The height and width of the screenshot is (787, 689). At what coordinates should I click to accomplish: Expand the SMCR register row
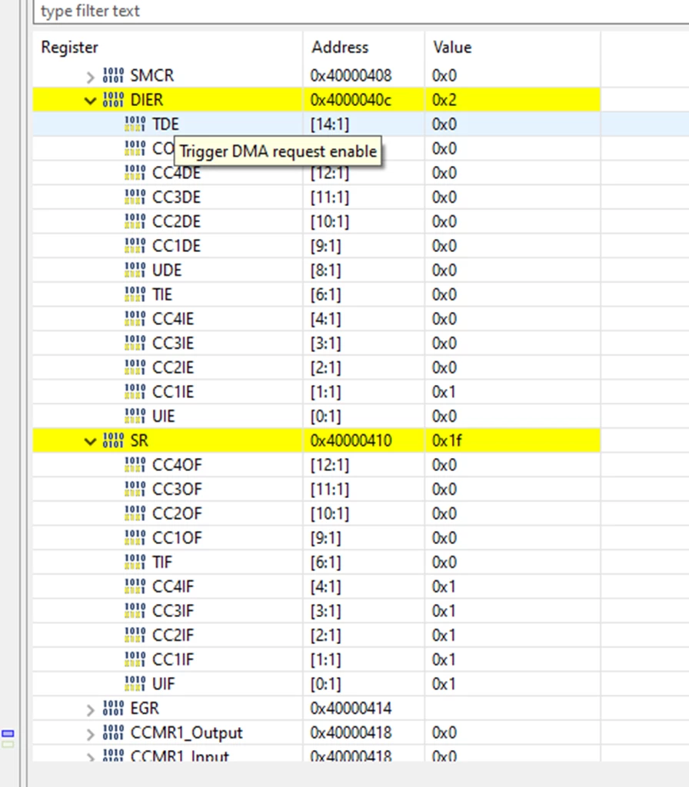[91, 77]
